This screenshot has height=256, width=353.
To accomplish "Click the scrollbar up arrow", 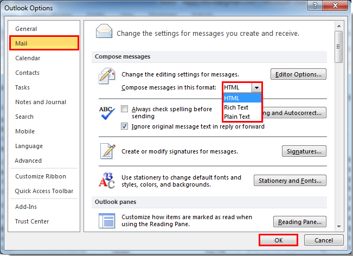I will (339, 26).
